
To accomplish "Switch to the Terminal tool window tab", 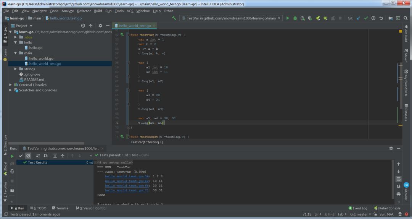I will click(x=61, y=208).
